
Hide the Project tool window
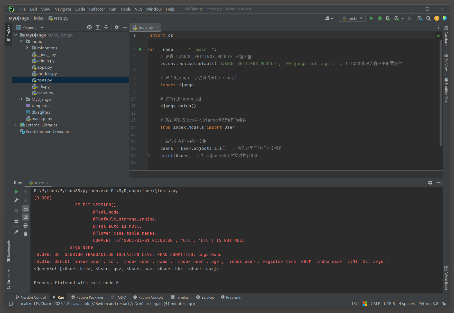[x=125, y=27]
